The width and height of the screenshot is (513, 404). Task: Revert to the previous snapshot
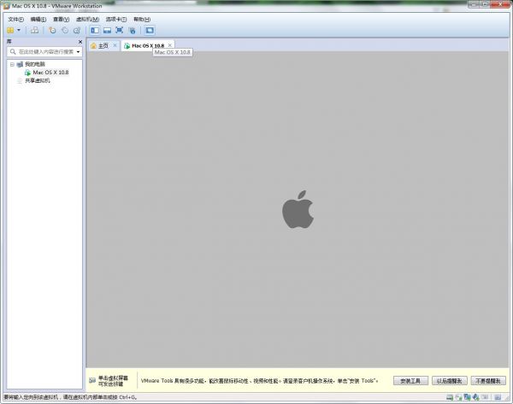pyautogui.click(x=65, y=31)
